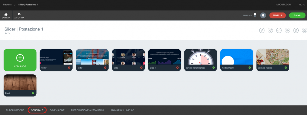
Task: Open notifications with the bell icon
Action: pyautogui.click(x=263, y=16)
